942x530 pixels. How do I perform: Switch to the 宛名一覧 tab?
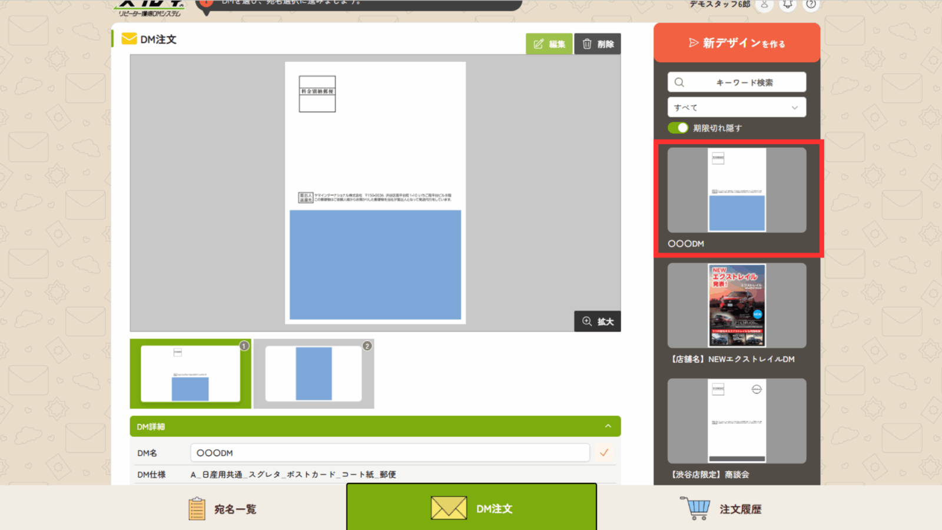coord(223,509)
